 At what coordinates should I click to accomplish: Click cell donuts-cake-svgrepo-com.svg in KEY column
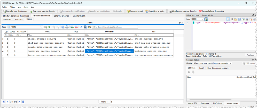point(154,47)
